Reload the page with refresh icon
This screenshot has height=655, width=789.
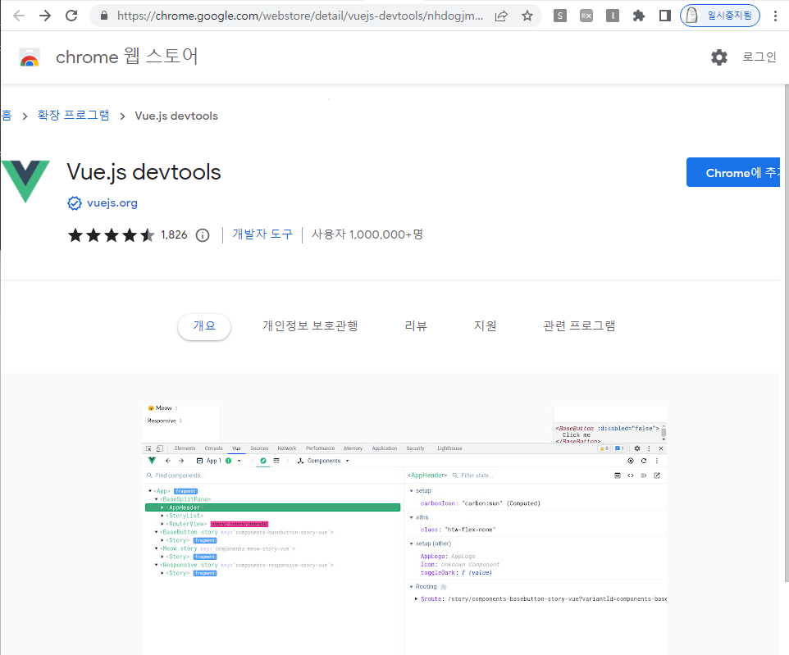[71, 16]
